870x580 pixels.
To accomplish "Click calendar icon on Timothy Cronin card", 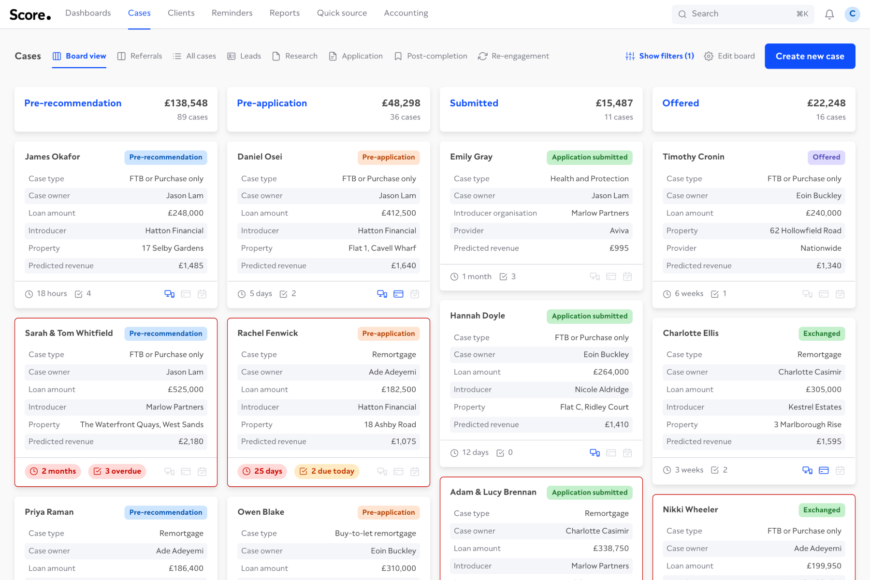I will click(840, 294).
